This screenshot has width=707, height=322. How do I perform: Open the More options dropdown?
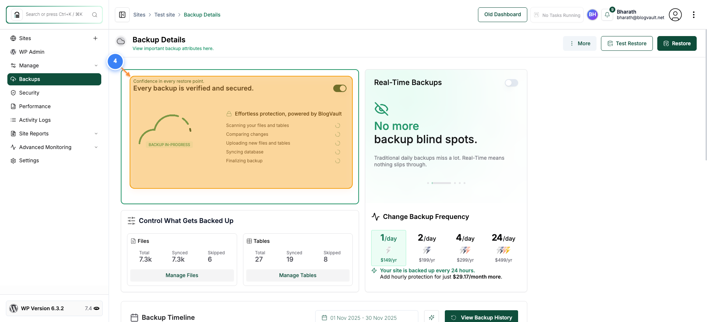(x=580, y=43)
